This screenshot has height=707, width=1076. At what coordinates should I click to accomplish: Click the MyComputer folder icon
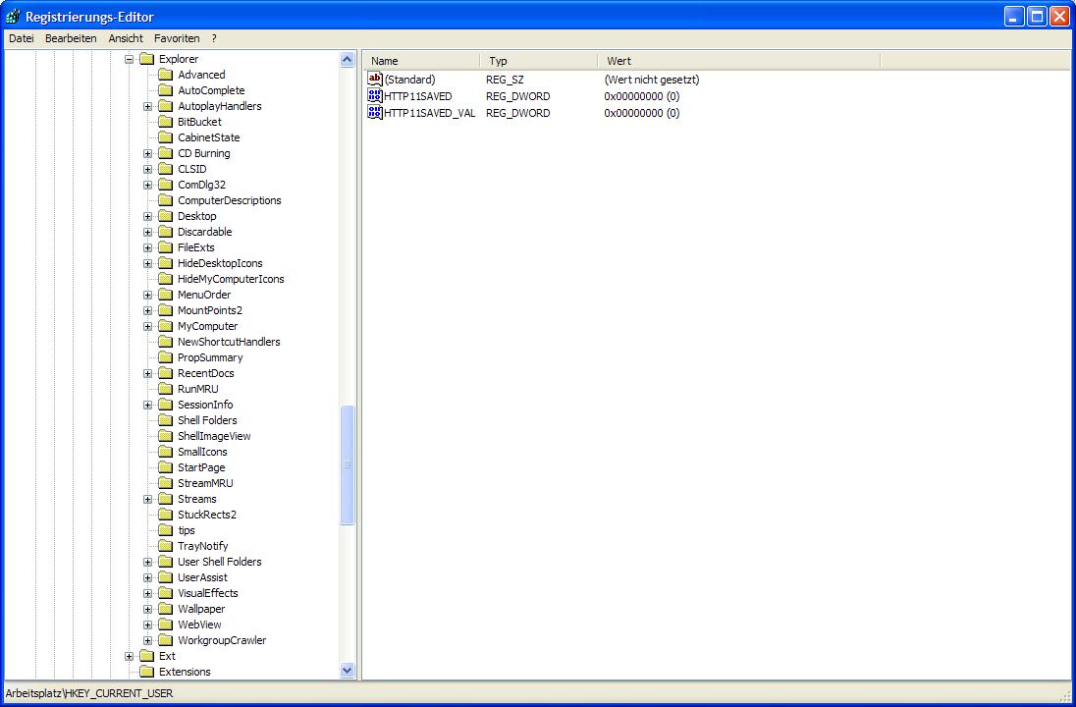tap(165, 327)
